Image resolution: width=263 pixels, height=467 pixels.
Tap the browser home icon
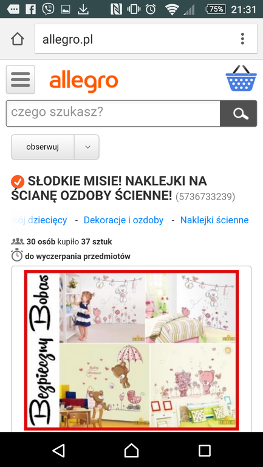click(18, 39)
